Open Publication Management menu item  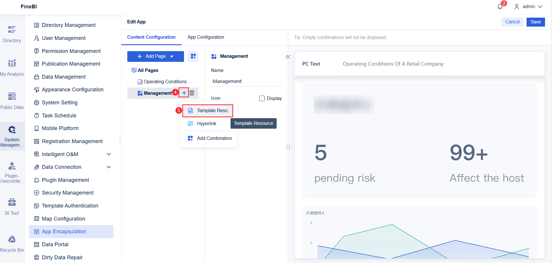[71, 64]
